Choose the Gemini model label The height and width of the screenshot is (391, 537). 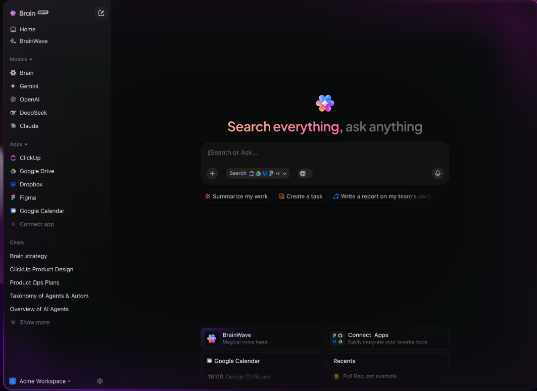tap(29, 86)
